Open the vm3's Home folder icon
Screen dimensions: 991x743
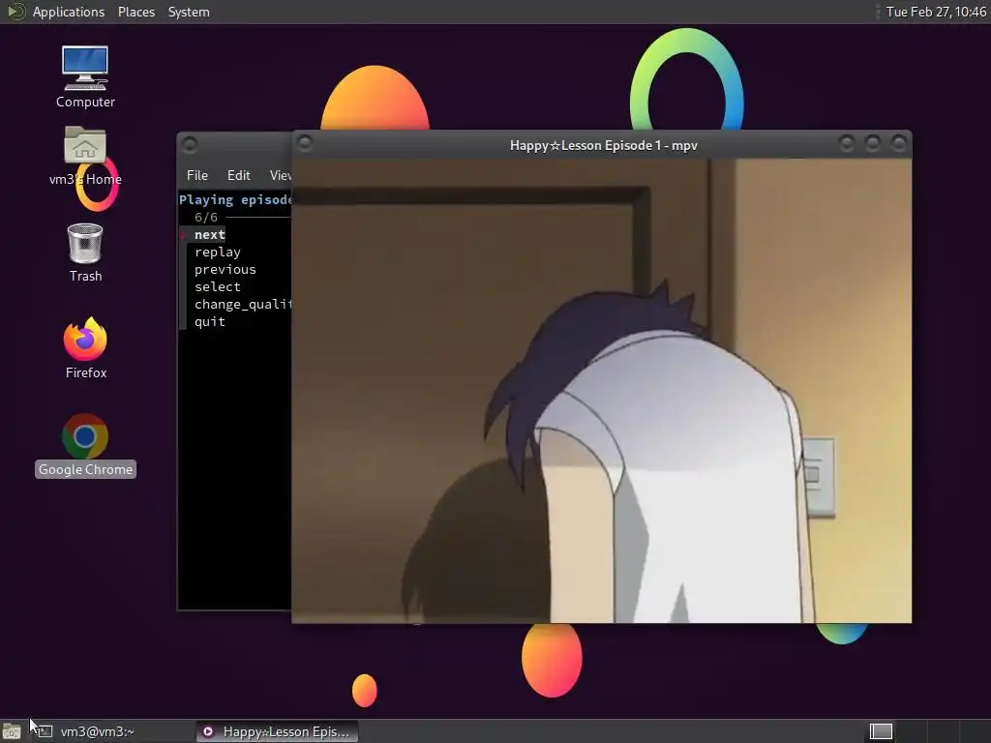[x=85, y=156]
